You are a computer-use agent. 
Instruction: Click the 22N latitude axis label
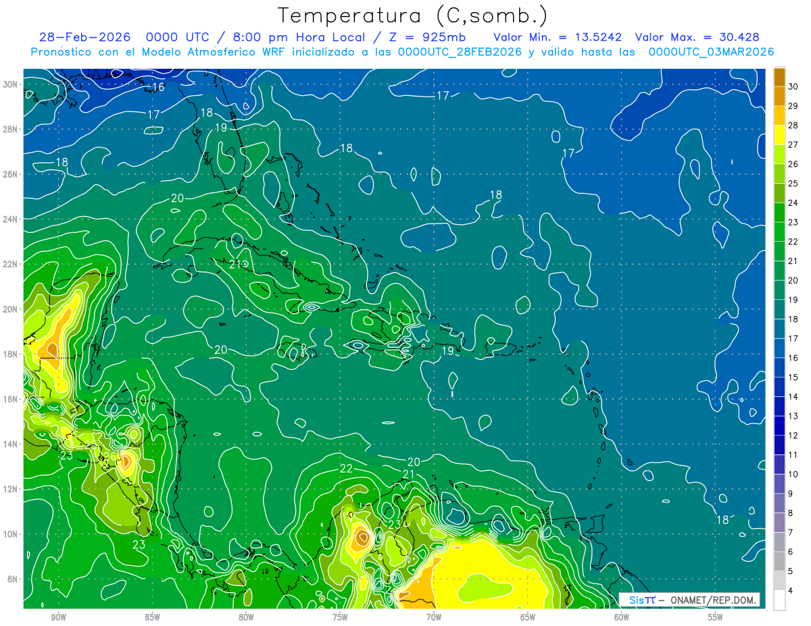(10, 264)
